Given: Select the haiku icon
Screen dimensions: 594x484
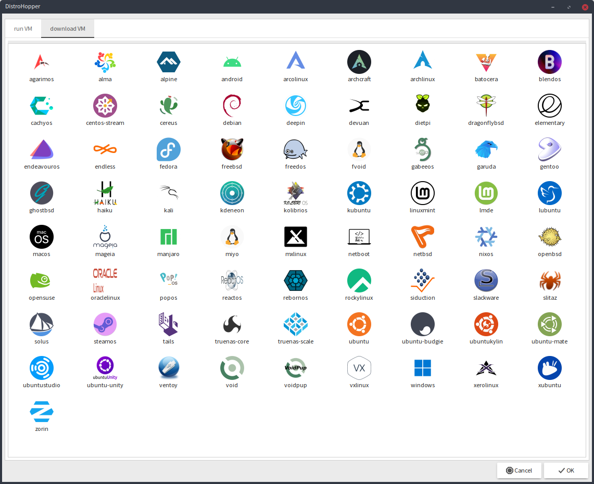Looking at the screenshot, I should 105,193.
